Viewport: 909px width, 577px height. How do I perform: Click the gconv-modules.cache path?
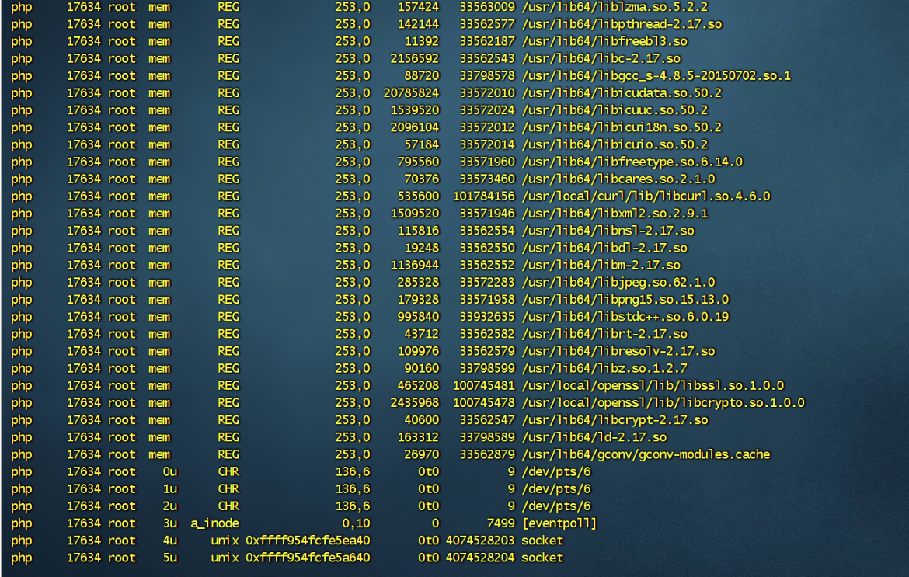click(x=646, y=455)
